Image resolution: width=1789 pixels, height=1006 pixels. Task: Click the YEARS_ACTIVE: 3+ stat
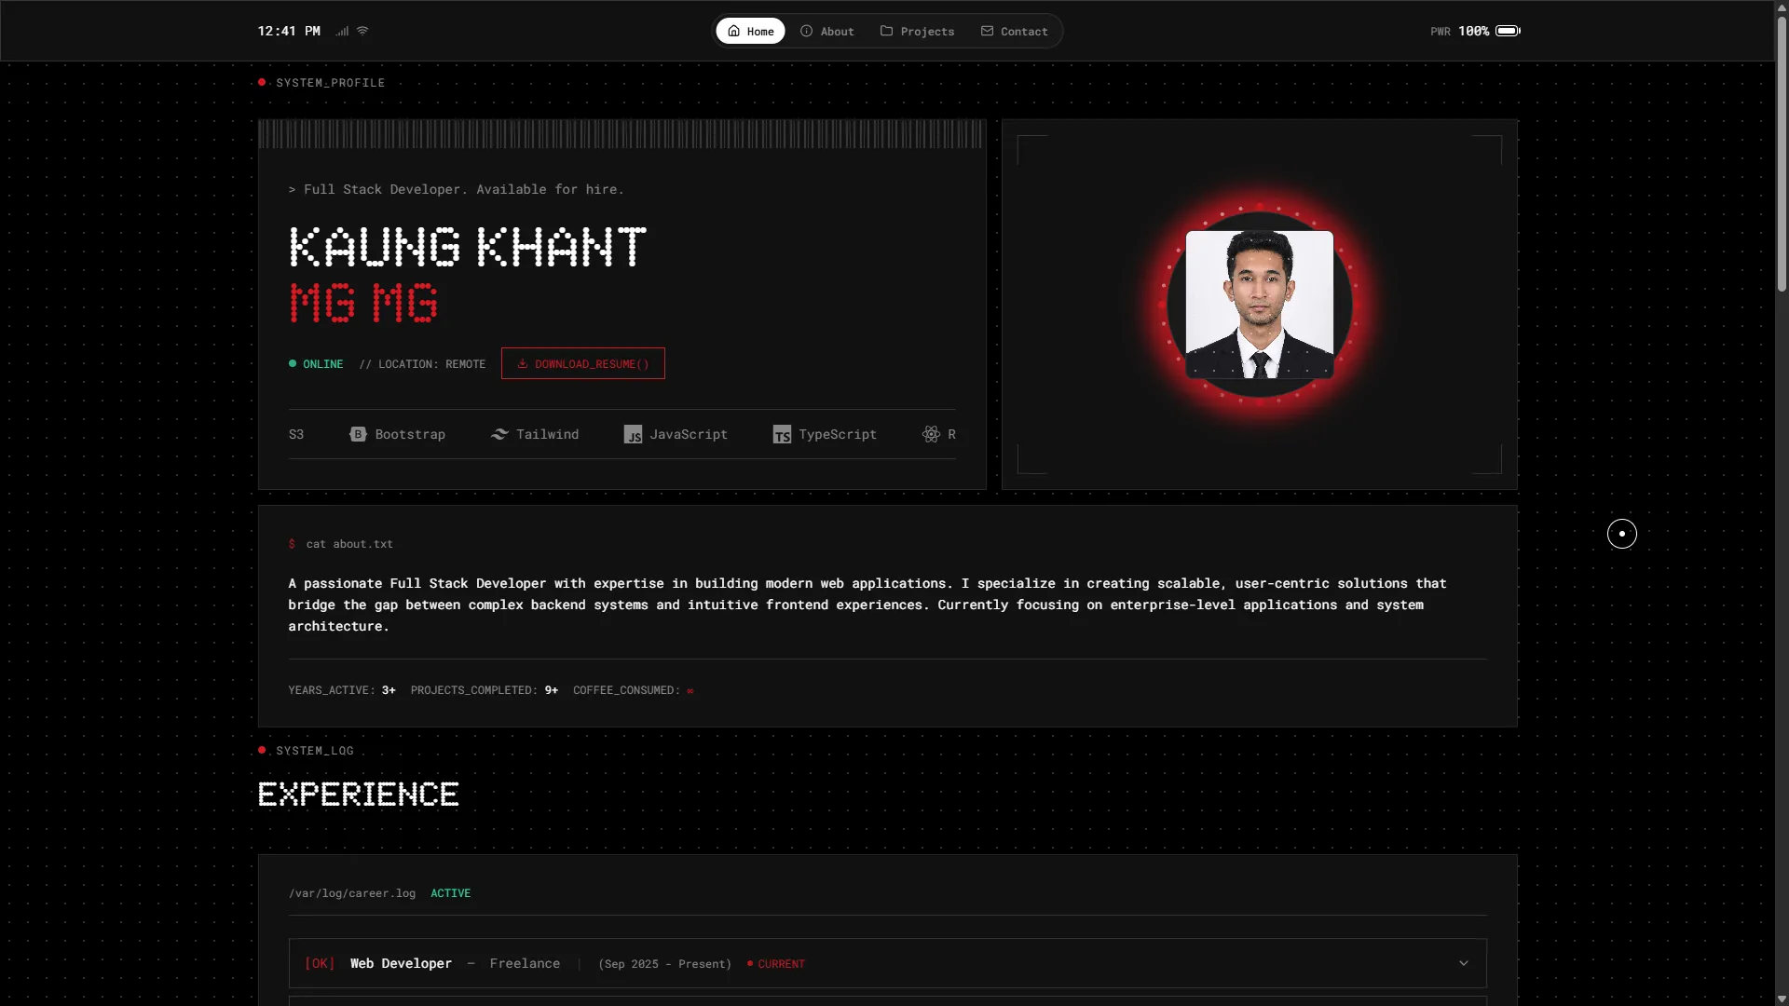coord(342,690)
